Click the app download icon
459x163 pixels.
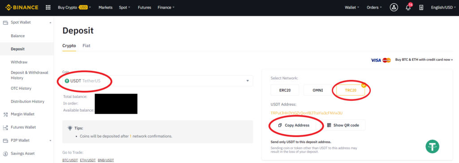421,8
